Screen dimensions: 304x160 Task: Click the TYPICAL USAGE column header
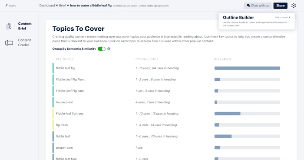(147, 59)
